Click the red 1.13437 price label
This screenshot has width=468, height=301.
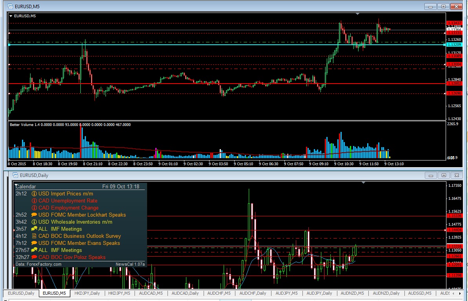tap(454, 23)
